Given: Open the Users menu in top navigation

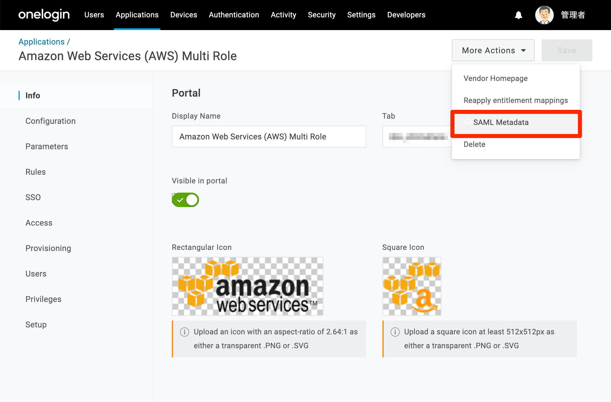Looking at the screenshot, I should pos(94,15).
